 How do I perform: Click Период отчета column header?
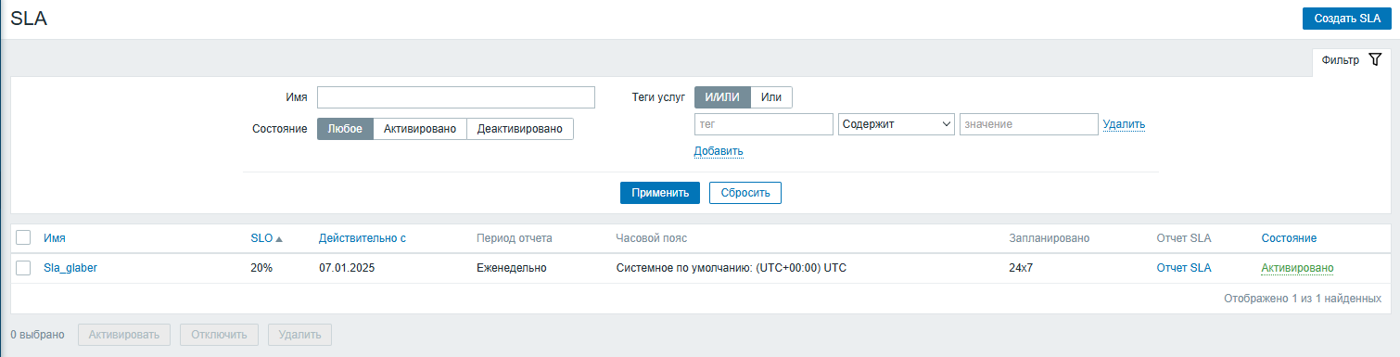[515, 238]
